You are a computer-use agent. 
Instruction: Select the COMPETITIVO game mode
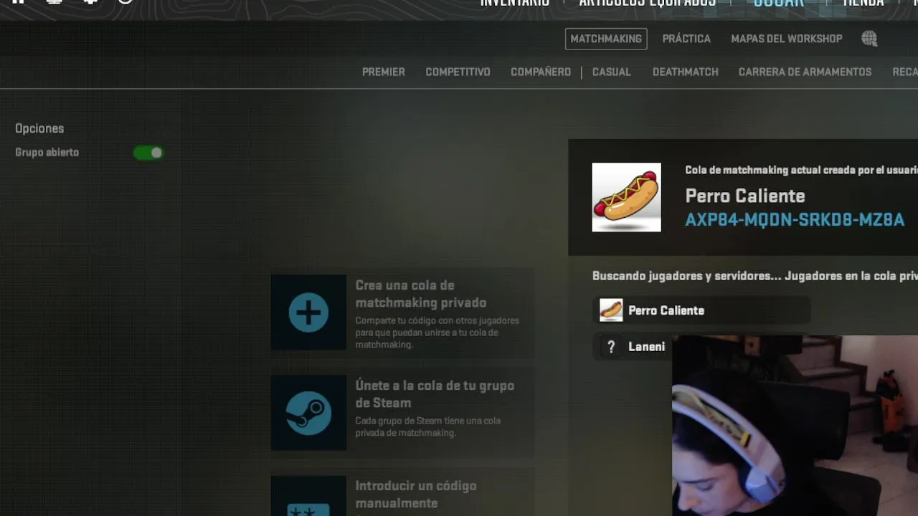458,72
